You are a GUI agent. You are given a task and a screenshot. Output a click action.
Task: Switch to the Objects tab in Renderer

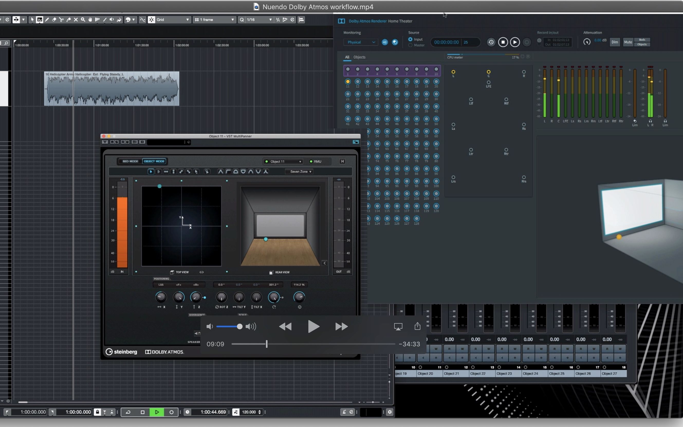click(x=359, y=57)
